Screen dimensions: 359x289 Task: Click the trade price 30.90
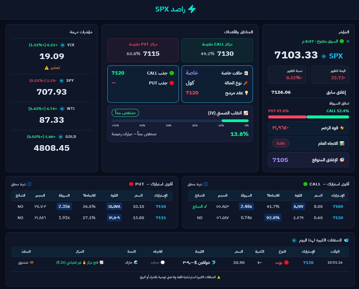tap(239, 263)
